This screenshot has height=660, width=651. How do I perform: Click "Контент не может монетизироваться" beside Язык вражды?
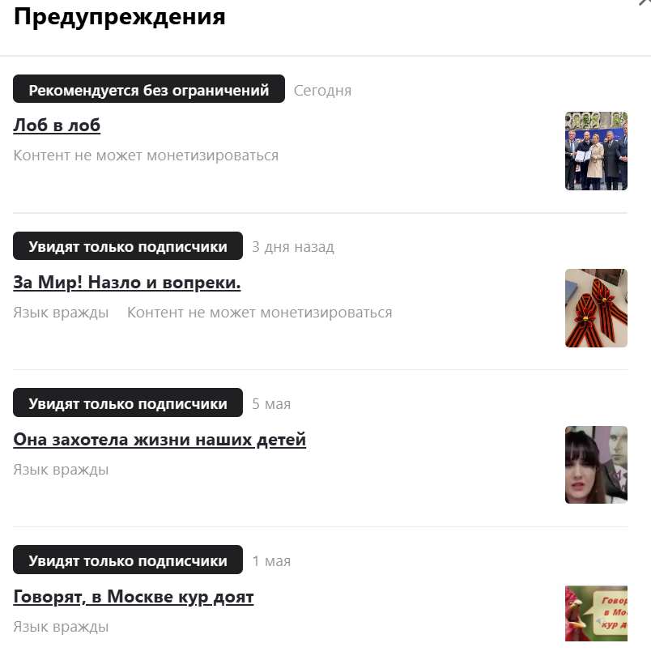[260, 313]
